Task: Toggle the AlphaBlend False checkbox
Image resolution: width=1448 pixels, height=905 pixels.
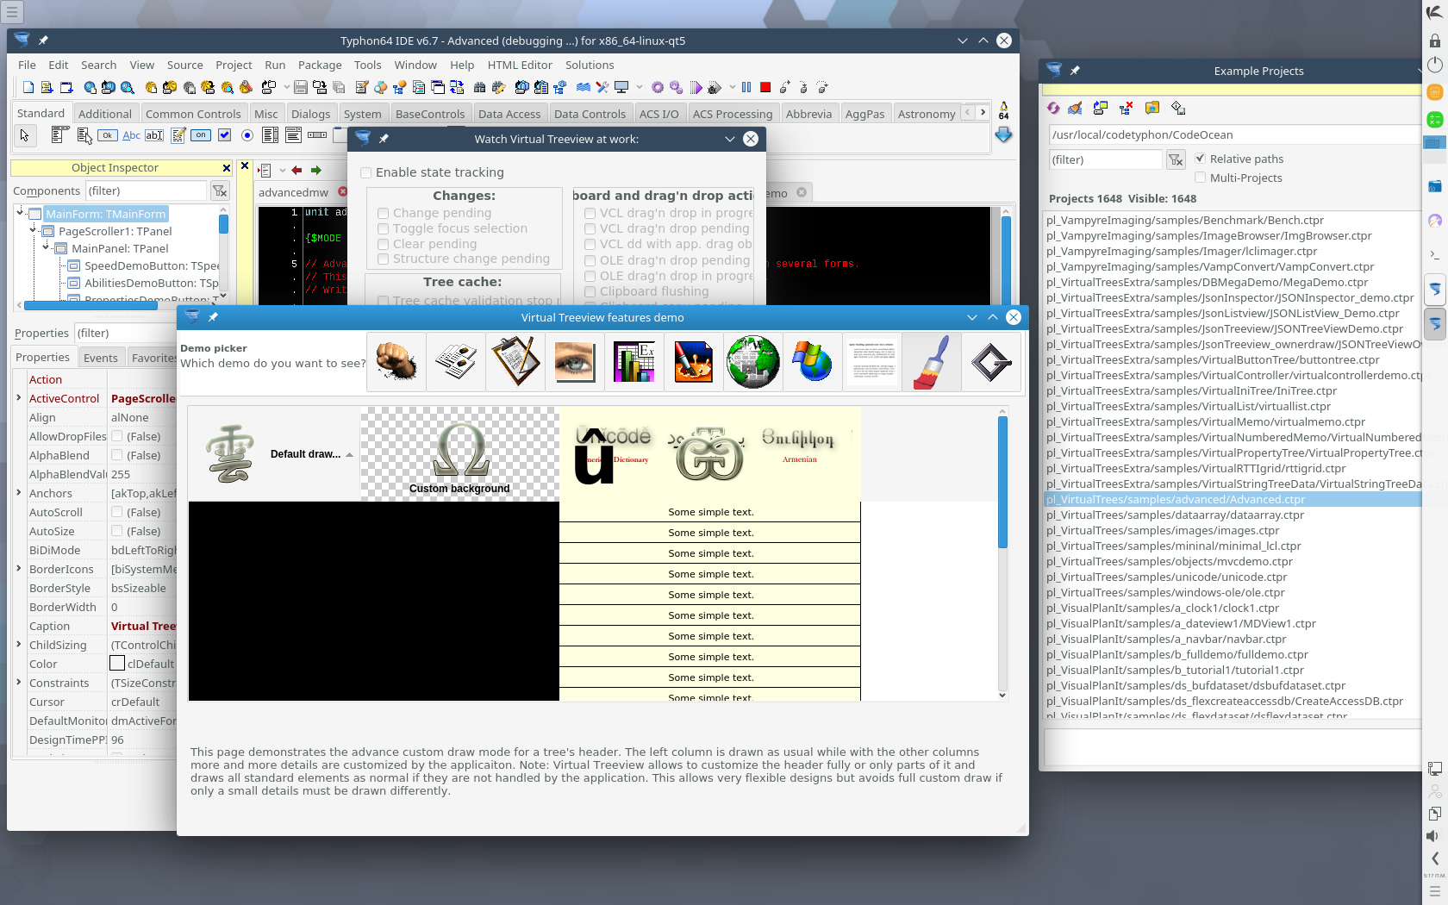Action: (117, 455)
